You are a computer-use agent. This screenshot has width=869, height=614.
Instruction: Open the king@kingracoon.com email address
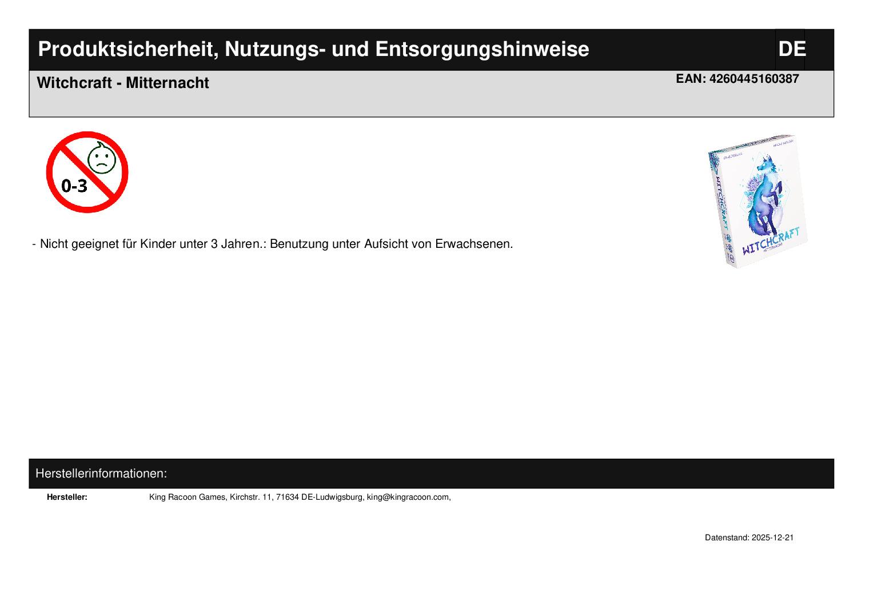coord(408,497)
